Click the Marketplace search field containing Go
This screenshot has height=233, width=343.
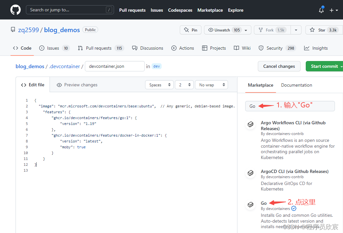pos(290,106)
